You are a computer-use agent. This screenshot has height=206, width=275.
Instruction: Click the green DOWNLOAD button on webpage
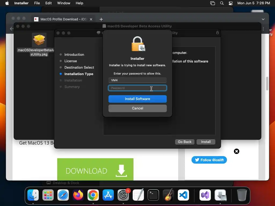click(x=95, y=169)
